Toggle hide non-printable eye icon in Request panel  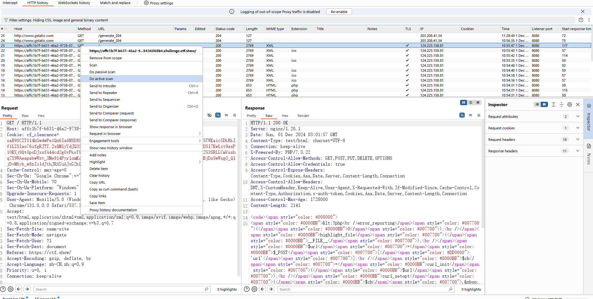[209, 115]
